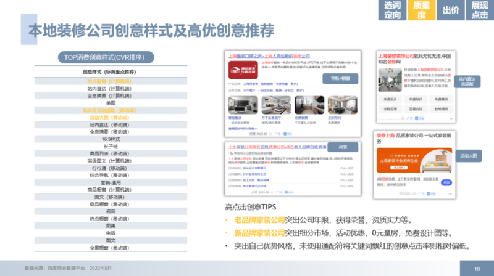The image size is (494, 276).
Task: Select the 热点橱窗 (移动端) row
Action: tap(111, 219)
